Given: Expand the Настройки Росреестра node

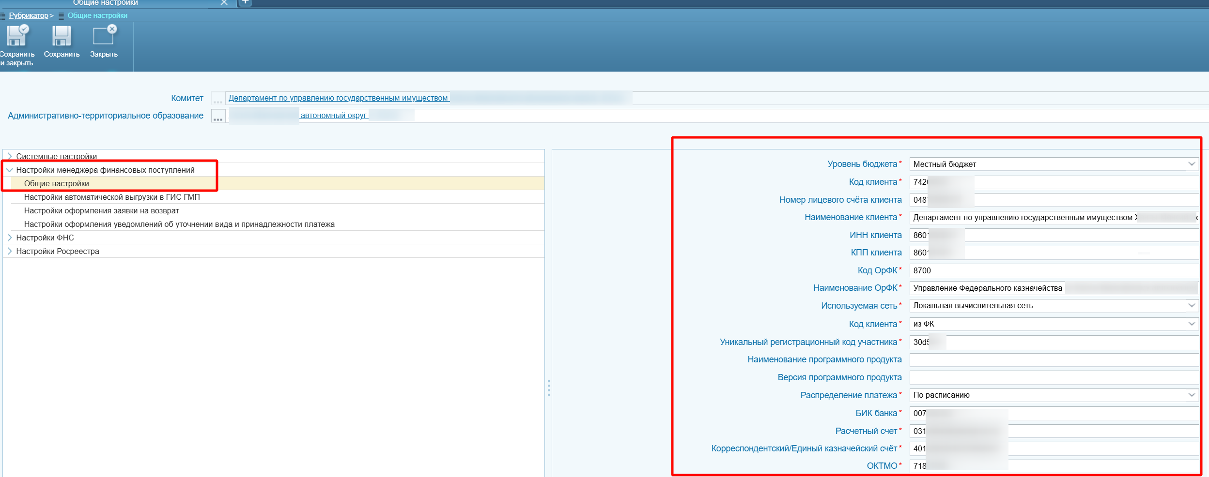Looking at the screenshot, I should click(x=10, y=251).
